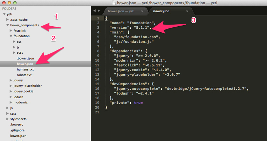Click the ">= 2.6.2" modernizr version
This screenshot has height=141, width=267.
(154, 60)
